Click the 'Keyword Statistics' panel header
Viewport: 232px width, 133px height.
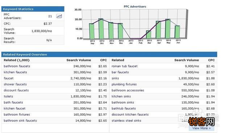(33, 9)
